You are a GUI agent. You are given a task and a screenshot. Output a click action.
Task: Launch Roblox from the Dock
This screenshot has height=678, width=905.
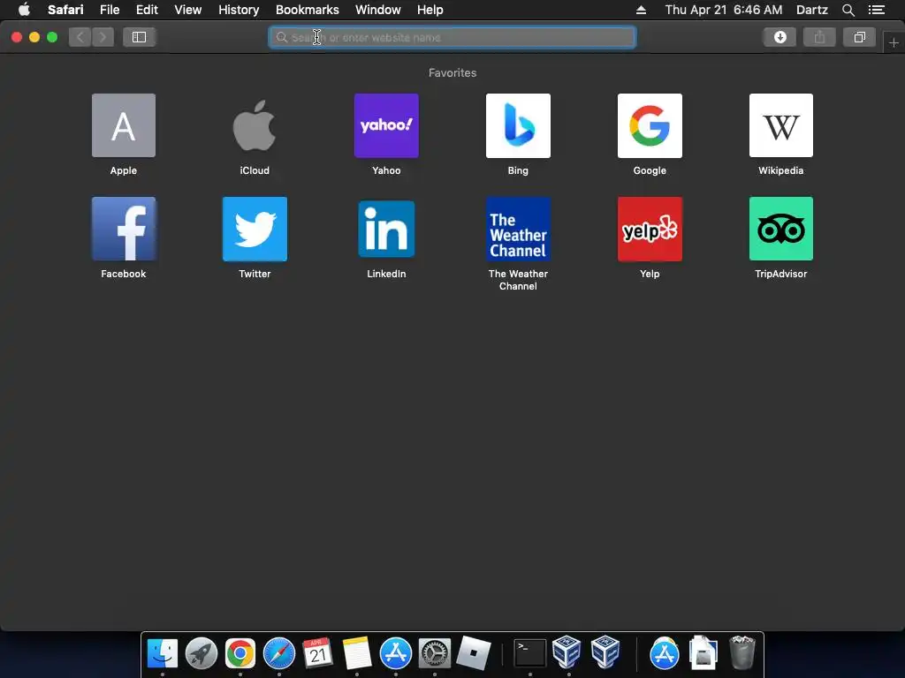tap(474, 653)
